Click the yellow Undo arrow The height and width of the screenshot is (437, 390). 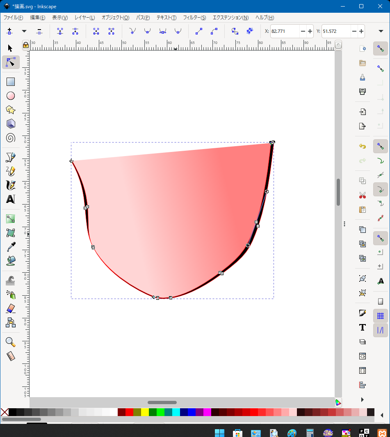[x=362, y=146]
